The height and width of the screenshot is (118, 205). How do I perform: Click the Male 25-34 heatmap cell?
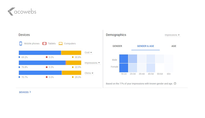coord(133,59)
